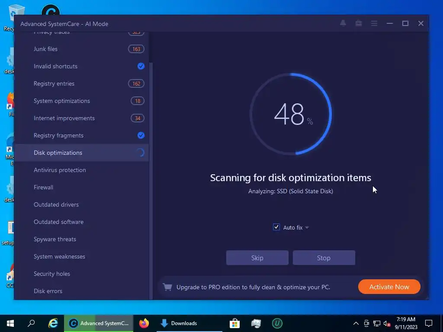Click Registry fragments blue checkmark

tap(141, 135)
